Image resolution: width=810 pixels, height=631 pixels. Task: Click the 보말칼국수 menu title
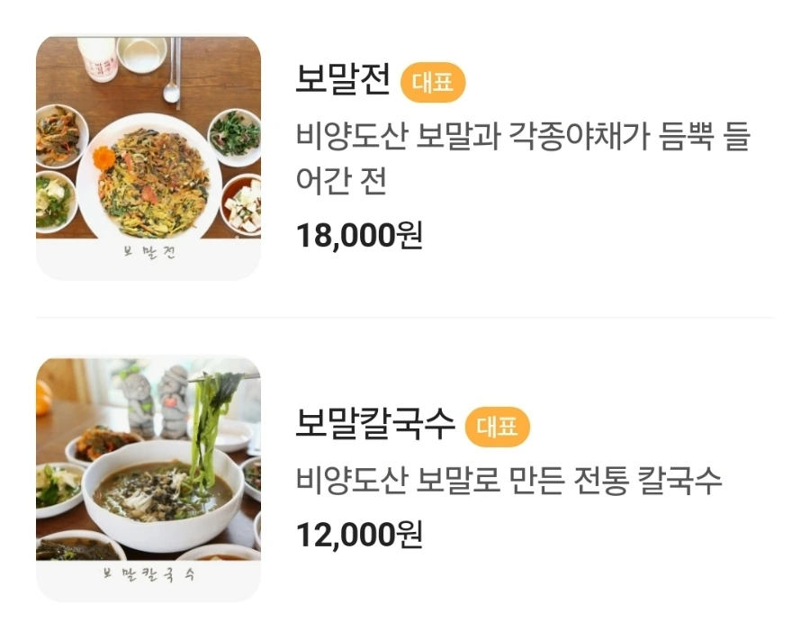point(375,424)
